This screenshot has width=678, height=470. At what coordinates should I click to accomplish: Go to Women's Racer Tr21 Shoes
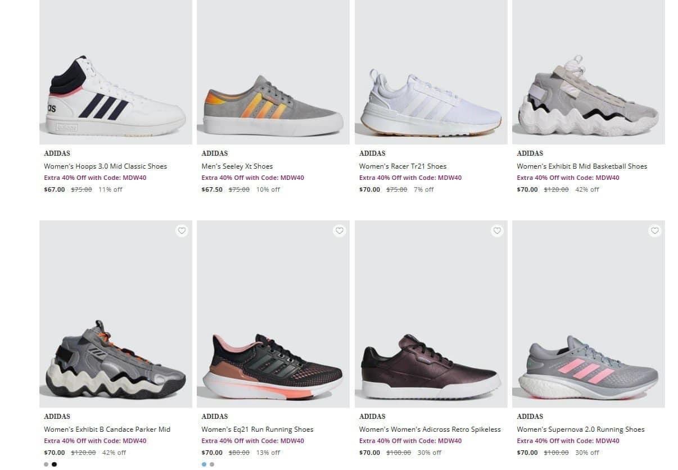coord(403,166)
